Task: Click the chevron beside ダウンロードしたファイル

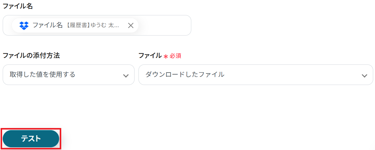Action: (x=364, y=76)
